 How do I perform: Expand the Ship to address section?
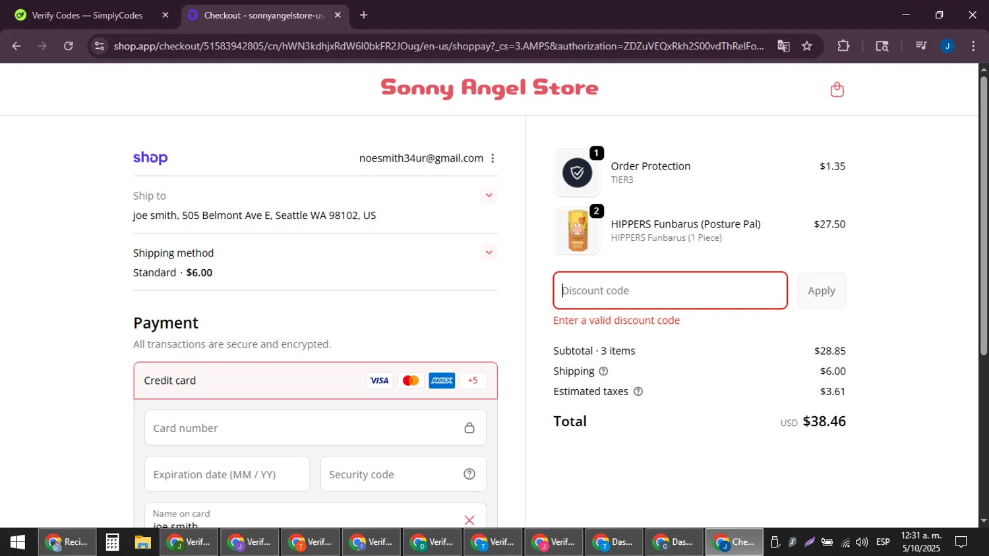click(x=489, y=195)
